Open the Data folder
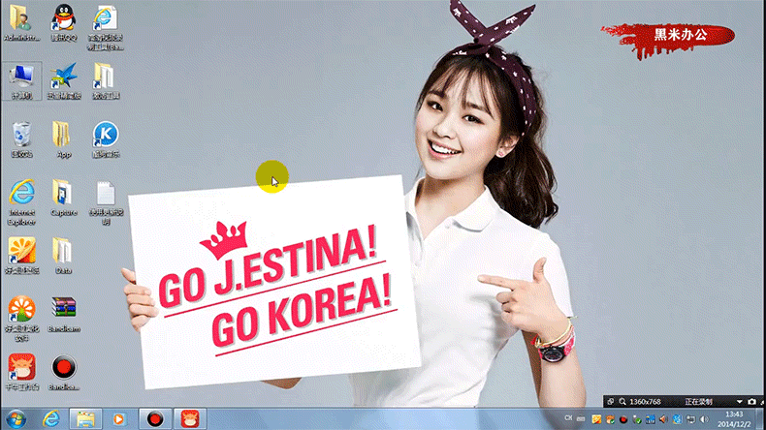Screen dimensions: 766x430 tap(63, 256)
